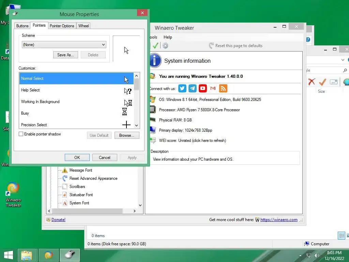This screenshot has width=349, height=262.
Task: Open Twitter link in Winaero Tweaker
Action: (182, 88)
